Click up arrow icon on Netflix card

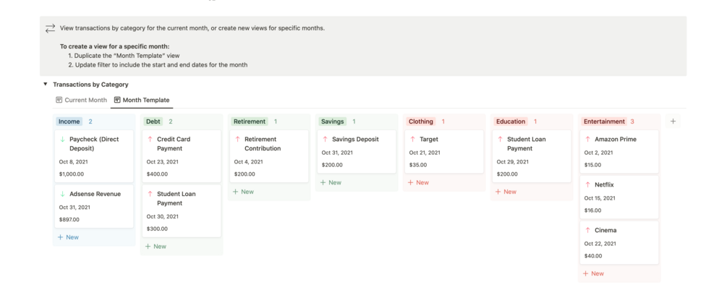[x=587, y=184]
